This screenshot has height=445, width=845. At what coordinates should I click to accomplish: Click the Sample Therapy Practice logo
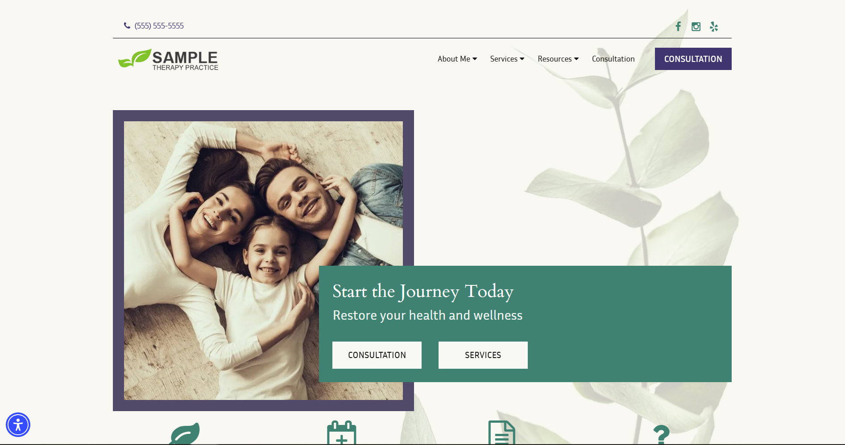pyautogui.click(x=168, y=59)
